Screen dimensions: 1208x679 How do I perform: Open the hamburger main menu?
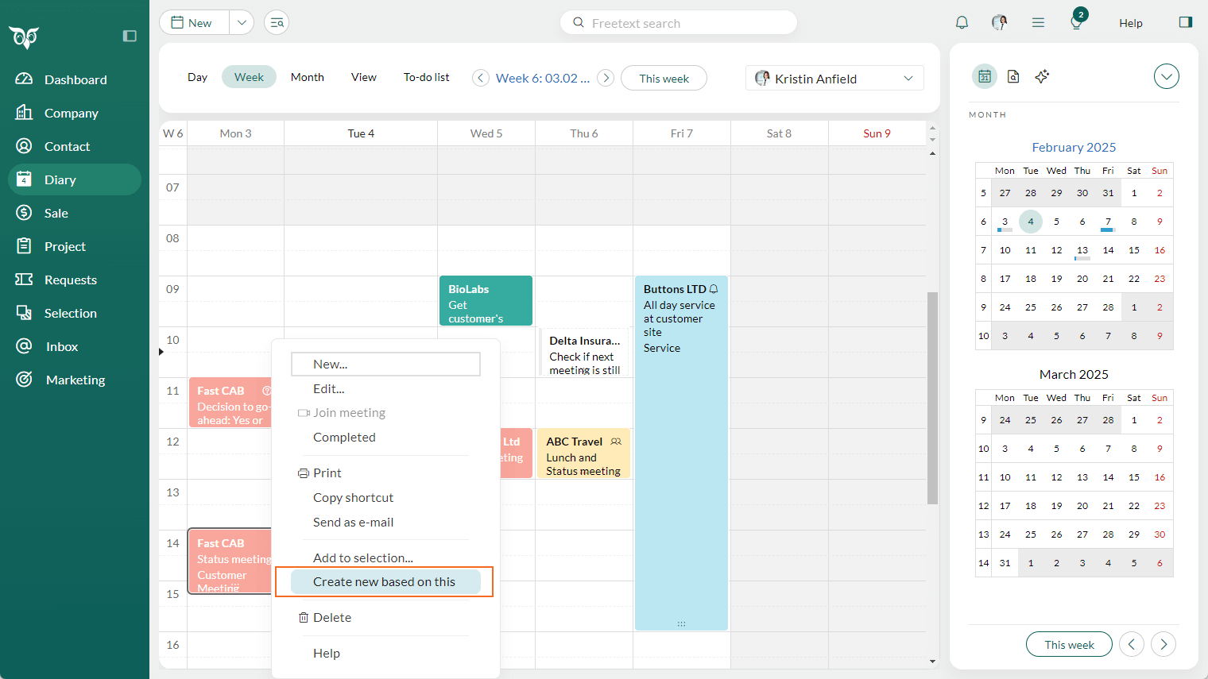point(1038,22)
